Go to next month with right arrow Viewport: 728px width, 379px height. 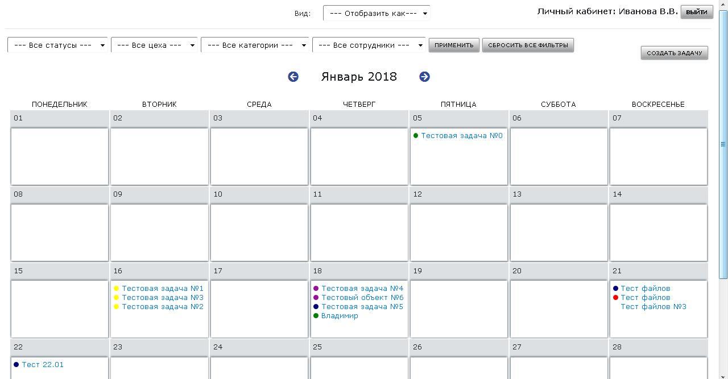pos(424,77)
